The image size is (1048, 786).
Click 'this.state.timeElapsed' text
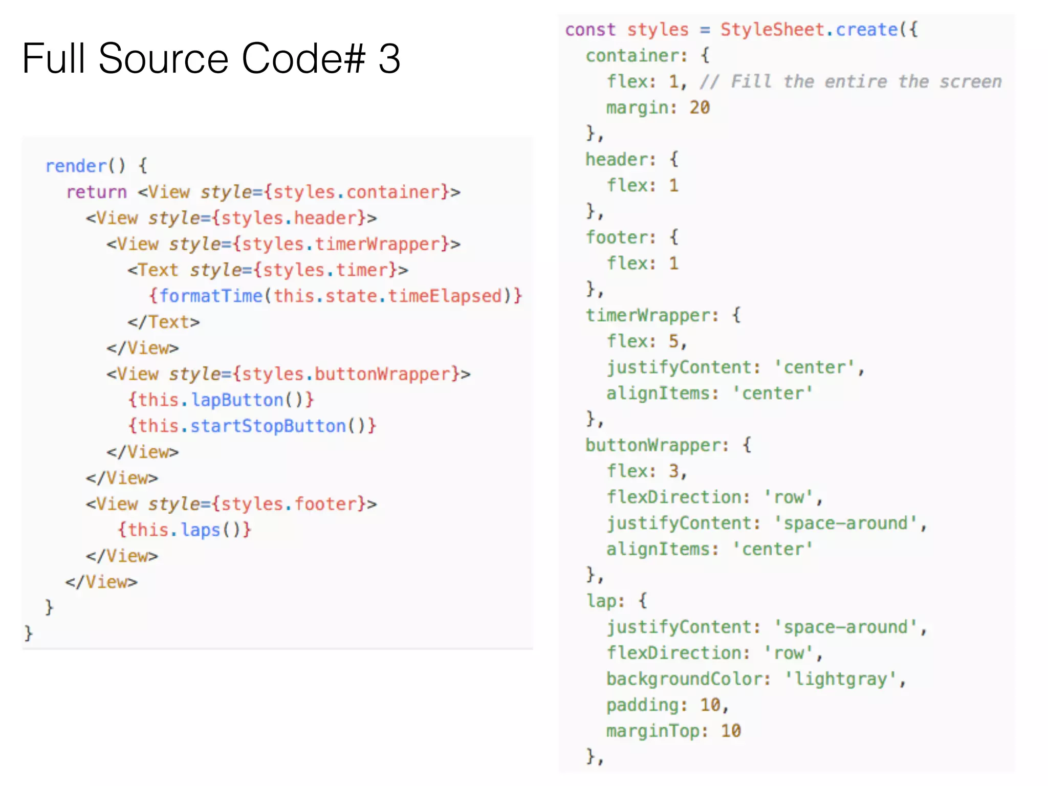[x=387, y=296]
